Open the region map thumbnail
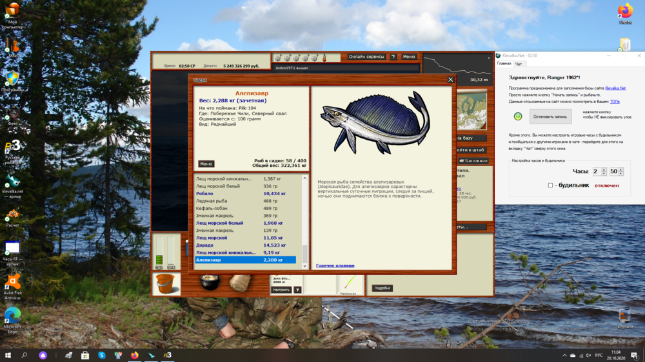 [471, 111]
